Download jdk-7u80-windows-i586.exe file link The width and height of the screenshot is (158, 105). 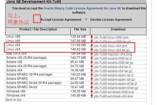[x=114, y=92]
